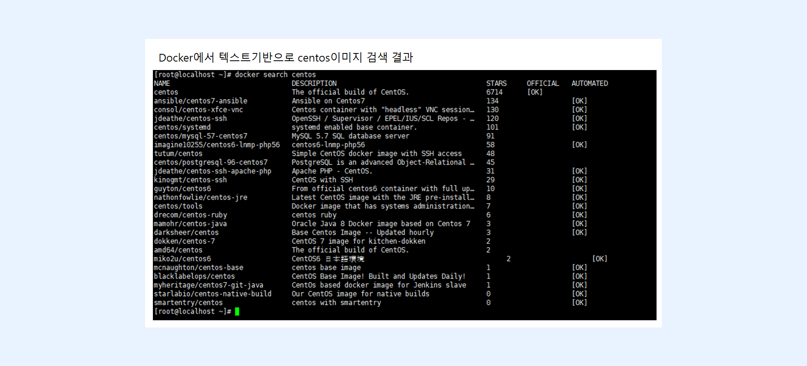807x366 pixels.
Task: Click stars value 101 for centos/systemd
Action: tap(492, 127)
